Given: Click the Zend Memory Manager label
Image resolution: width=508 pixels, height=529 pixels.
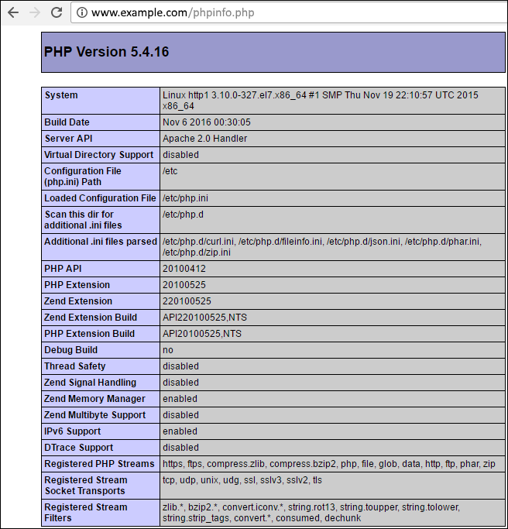Looking at the screenshot, I should pyautogui.click(x=94, y=399).
